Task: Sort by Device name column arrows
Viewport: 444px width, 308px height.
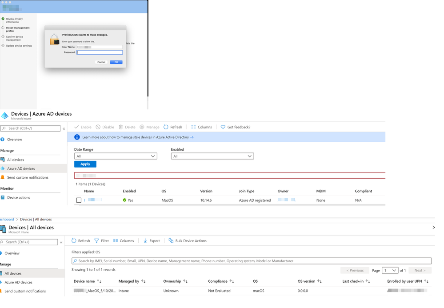Action: pos(99,281)
